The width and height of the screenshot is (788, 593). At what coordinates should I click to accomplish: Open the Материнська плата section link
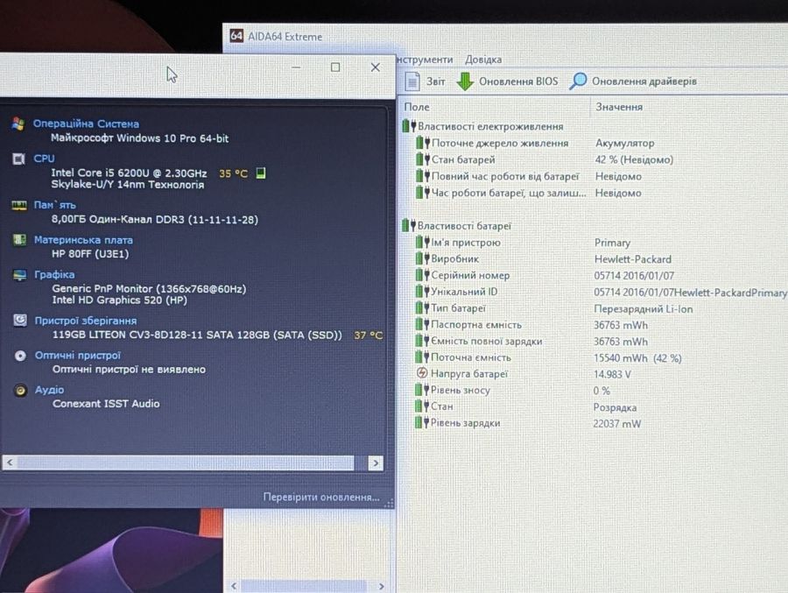coord(83,240)
